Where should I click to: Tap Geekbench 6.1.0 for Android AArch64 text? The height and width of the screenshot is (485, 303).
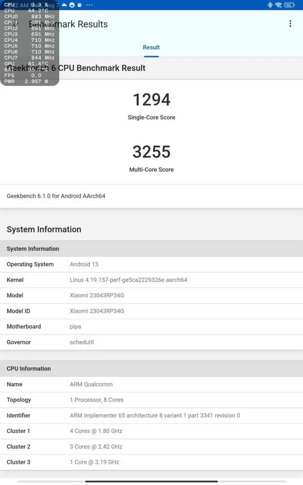click(x=56, y=196)
